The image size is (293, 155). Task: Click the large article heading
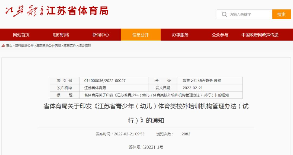(146, 113)
